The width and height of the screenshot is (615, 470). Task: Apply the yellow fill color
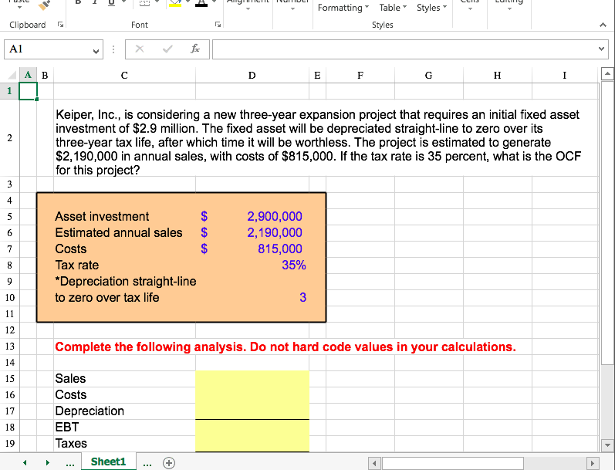pyautogui.click(x=175, y=4)
